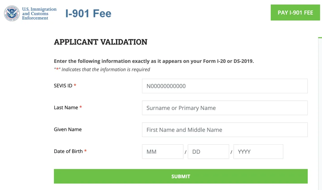This screenshot has width=322, height=190.
Task: Click into the Last Name text box
Action: pos(225,108)
